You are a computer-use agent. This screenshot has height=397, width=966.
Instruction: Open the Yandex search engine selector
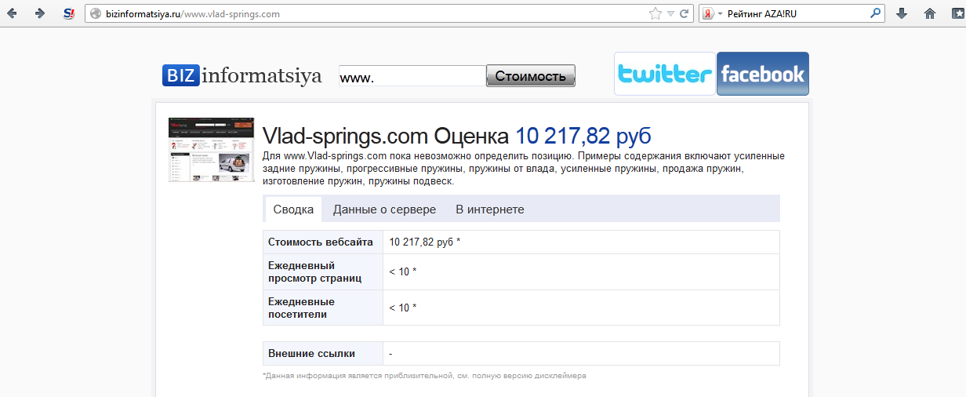(712, 13)
